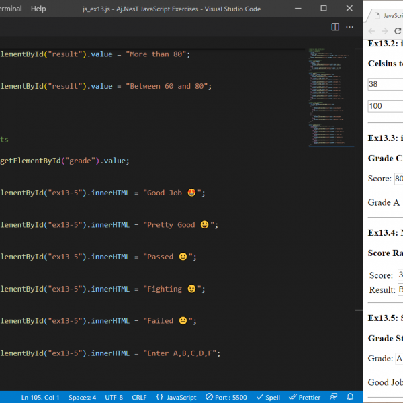403x403 pixels.
Task: Open the Terminal menu
Action: point(9,9)
